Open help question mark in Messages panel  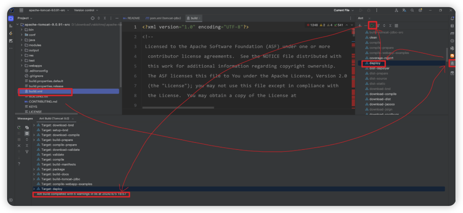pos(19,164)
